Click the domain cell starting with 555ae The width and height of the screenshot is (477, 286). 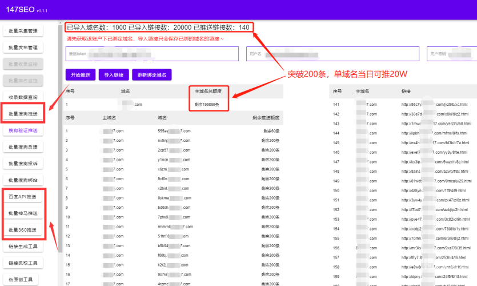[174, 131]
